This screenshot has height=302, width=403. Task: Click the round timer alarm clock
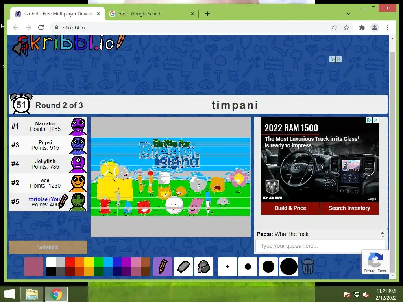pos(21,104)
